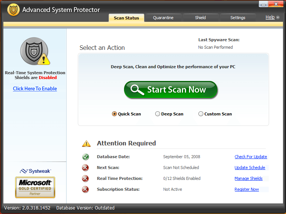The width and height of the screenshot is (286, 214).
Task: Open the Help menu
Action: (x=270, y=17)
